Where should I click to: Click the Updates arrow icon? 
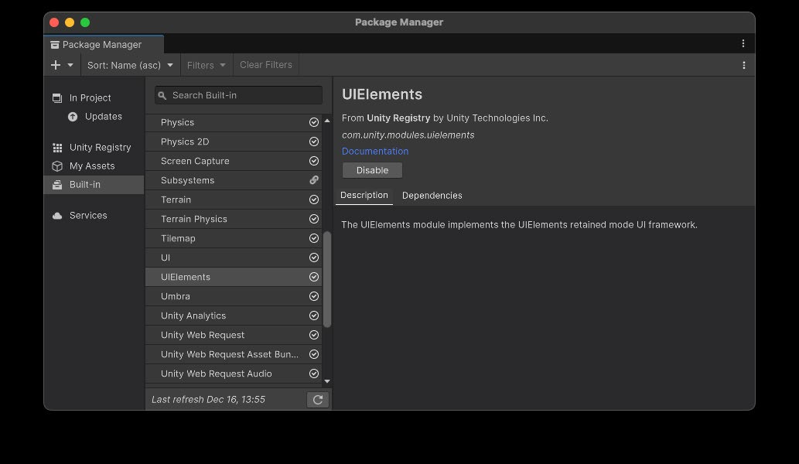pyautogui.click(x=73, y=117)
